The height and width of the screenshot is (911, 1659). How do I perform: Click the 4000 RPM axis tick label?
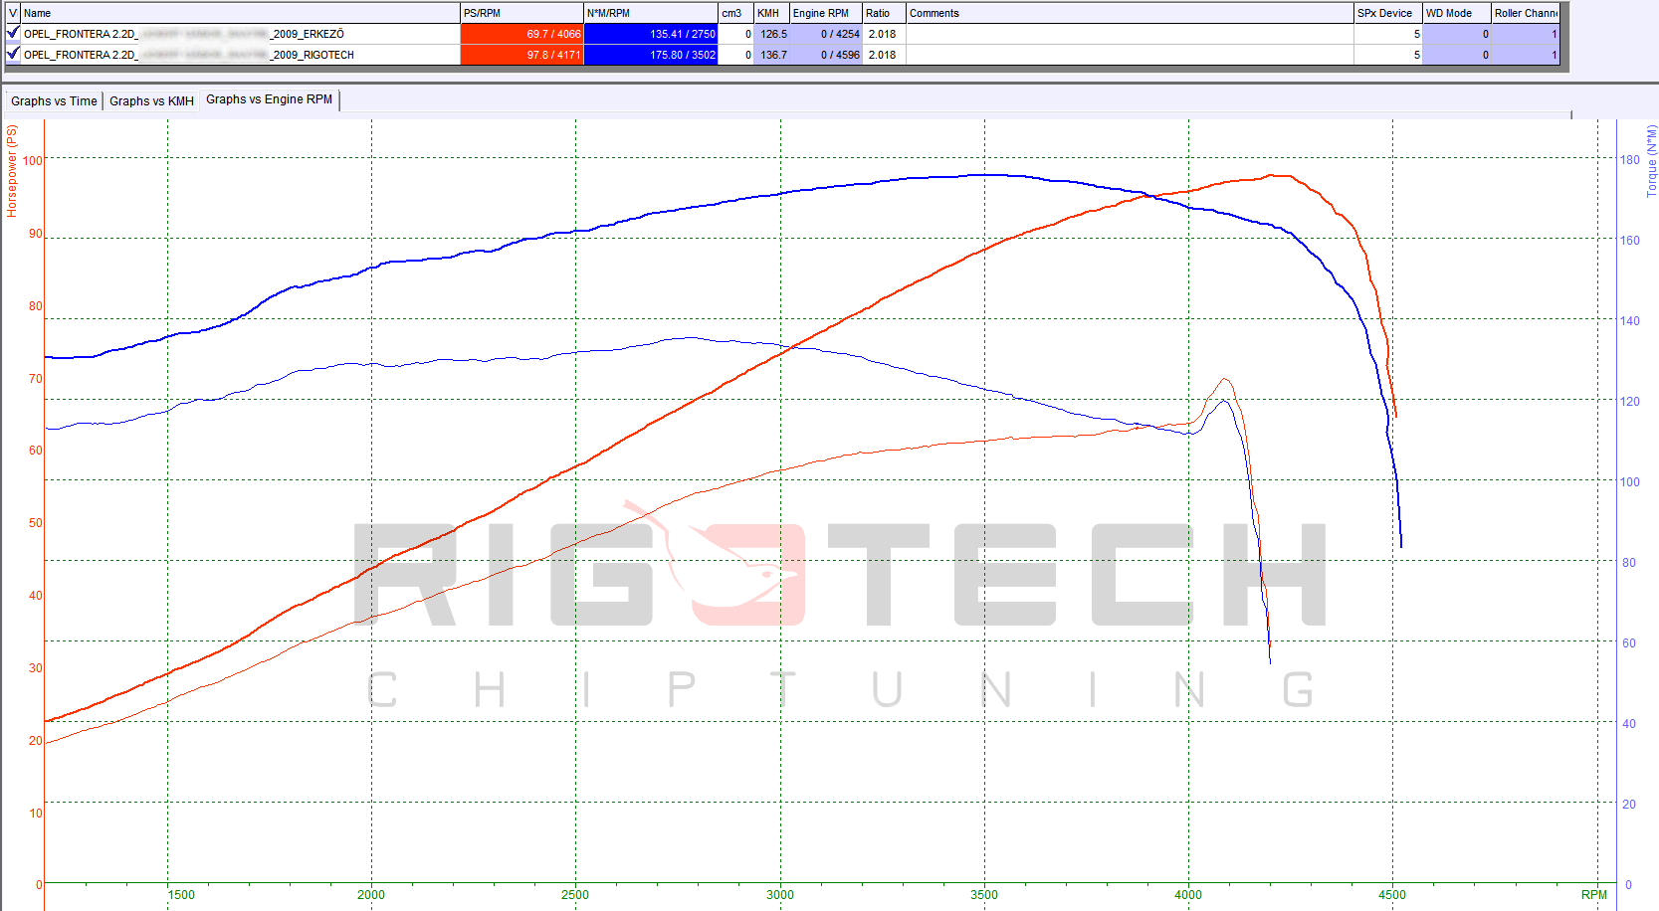tap(1188, 895)
